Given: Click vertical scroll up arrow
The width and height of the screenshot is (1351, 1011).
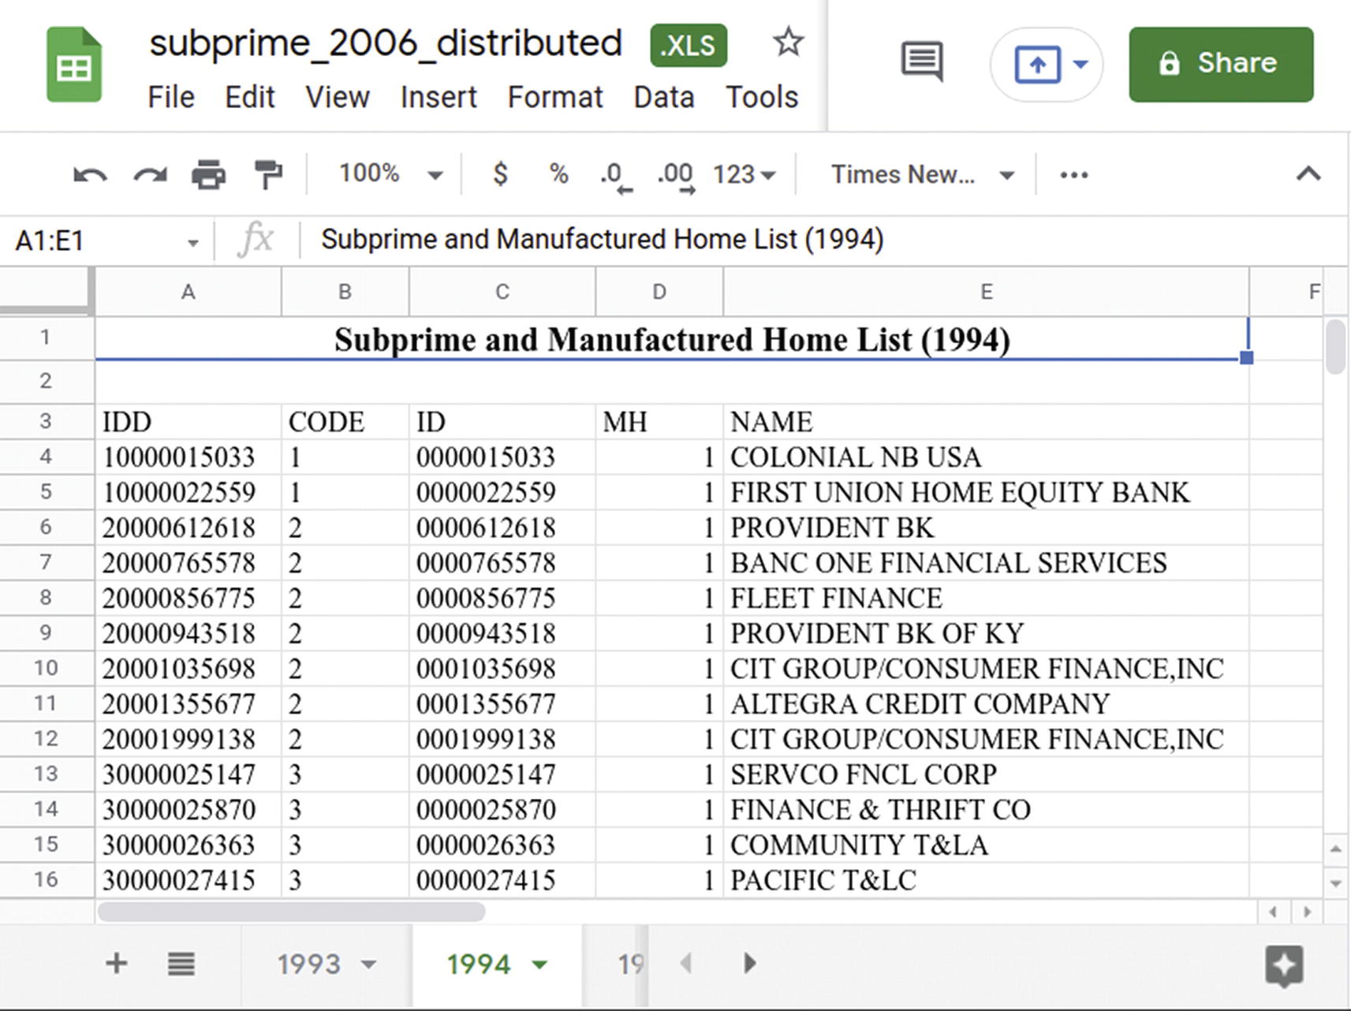Looking at the screenshot, I should point(1335,849).
